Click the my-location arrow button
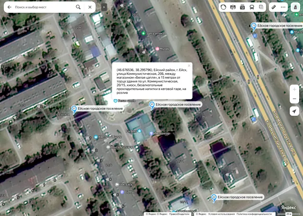The image size is (303, 216). (294, 111)
